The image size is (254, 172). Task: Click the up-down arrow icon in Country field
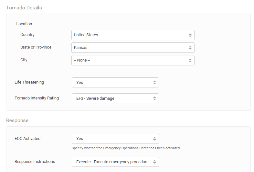[190, 35]
